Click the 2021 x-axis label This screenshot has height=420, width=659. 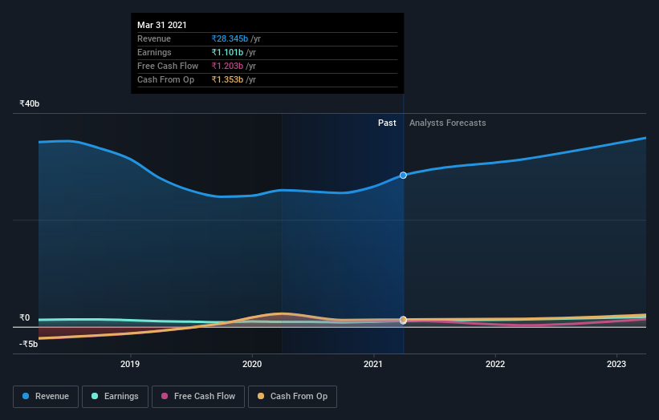pos(372,364)
